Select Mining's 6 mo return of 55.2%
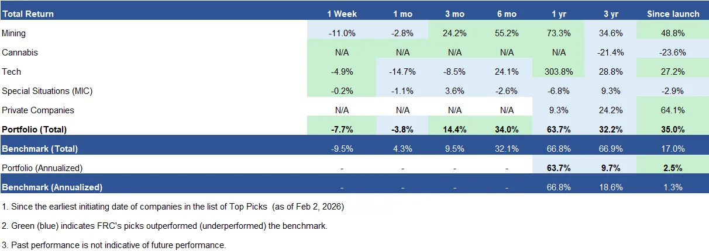Screen dimensions: 709x251 507,33
